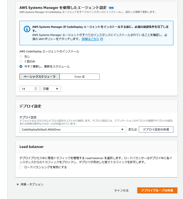Select the なし radio option
The height and width of the screenshot is (199, 183).
point(21,56)
